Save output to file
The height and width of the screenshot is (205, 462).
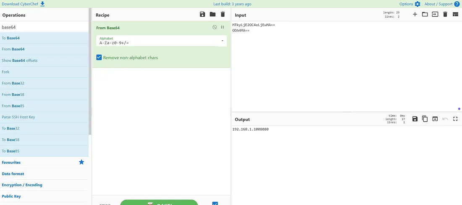click(415, 119)
